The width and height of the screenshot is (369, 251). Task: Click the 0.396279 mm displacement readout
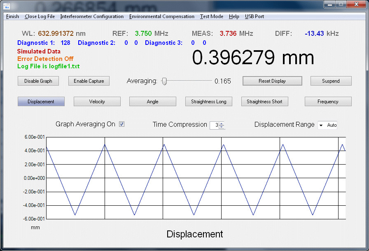[253, 58]
